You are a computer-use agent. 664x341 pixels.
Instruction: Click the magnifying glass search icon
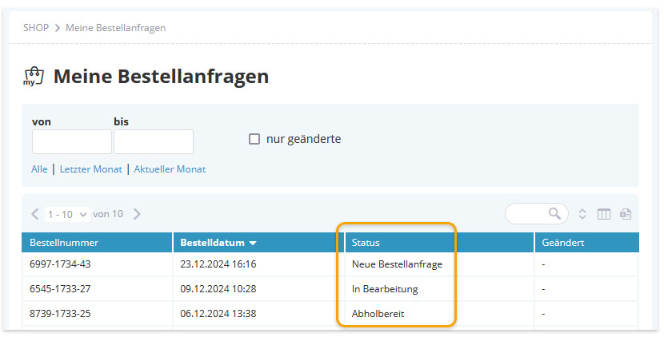click(x=554, y=213)
